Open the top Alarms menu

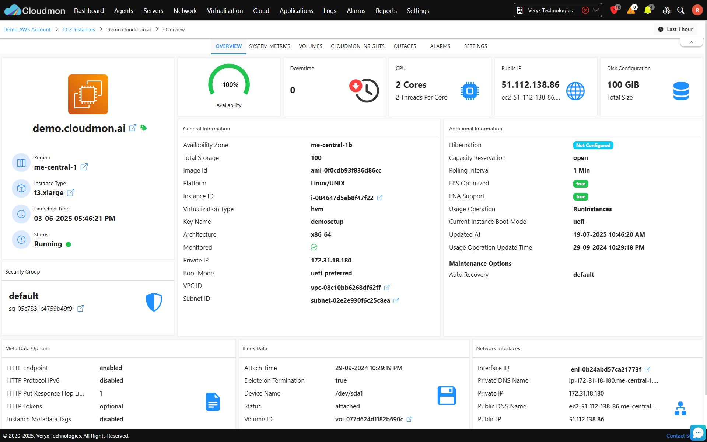pyautogui.click(x=356, y=11)
